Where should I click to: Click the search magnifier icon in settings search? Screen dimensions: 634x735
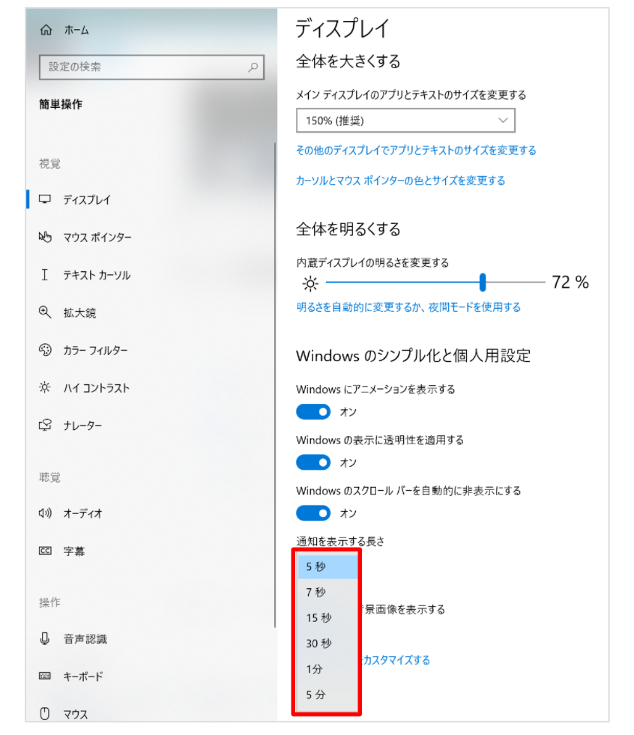253,67
